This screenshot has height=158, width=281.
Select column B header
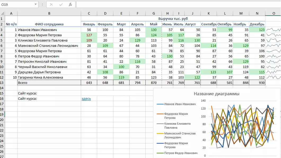tap(49, 13)
